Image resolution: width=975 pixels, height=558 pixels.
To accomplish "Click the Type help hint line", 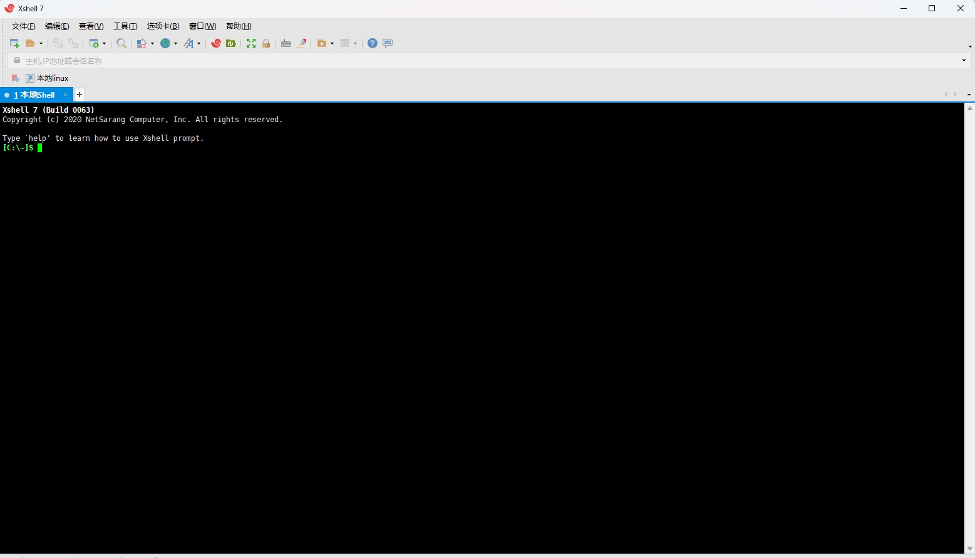I will pyautogui.click(x=103, y=138).
